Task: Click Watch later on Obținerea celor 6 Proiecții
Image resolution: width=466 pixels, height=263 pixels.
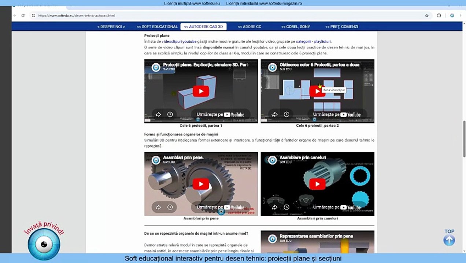Action: tap(286, 114)
